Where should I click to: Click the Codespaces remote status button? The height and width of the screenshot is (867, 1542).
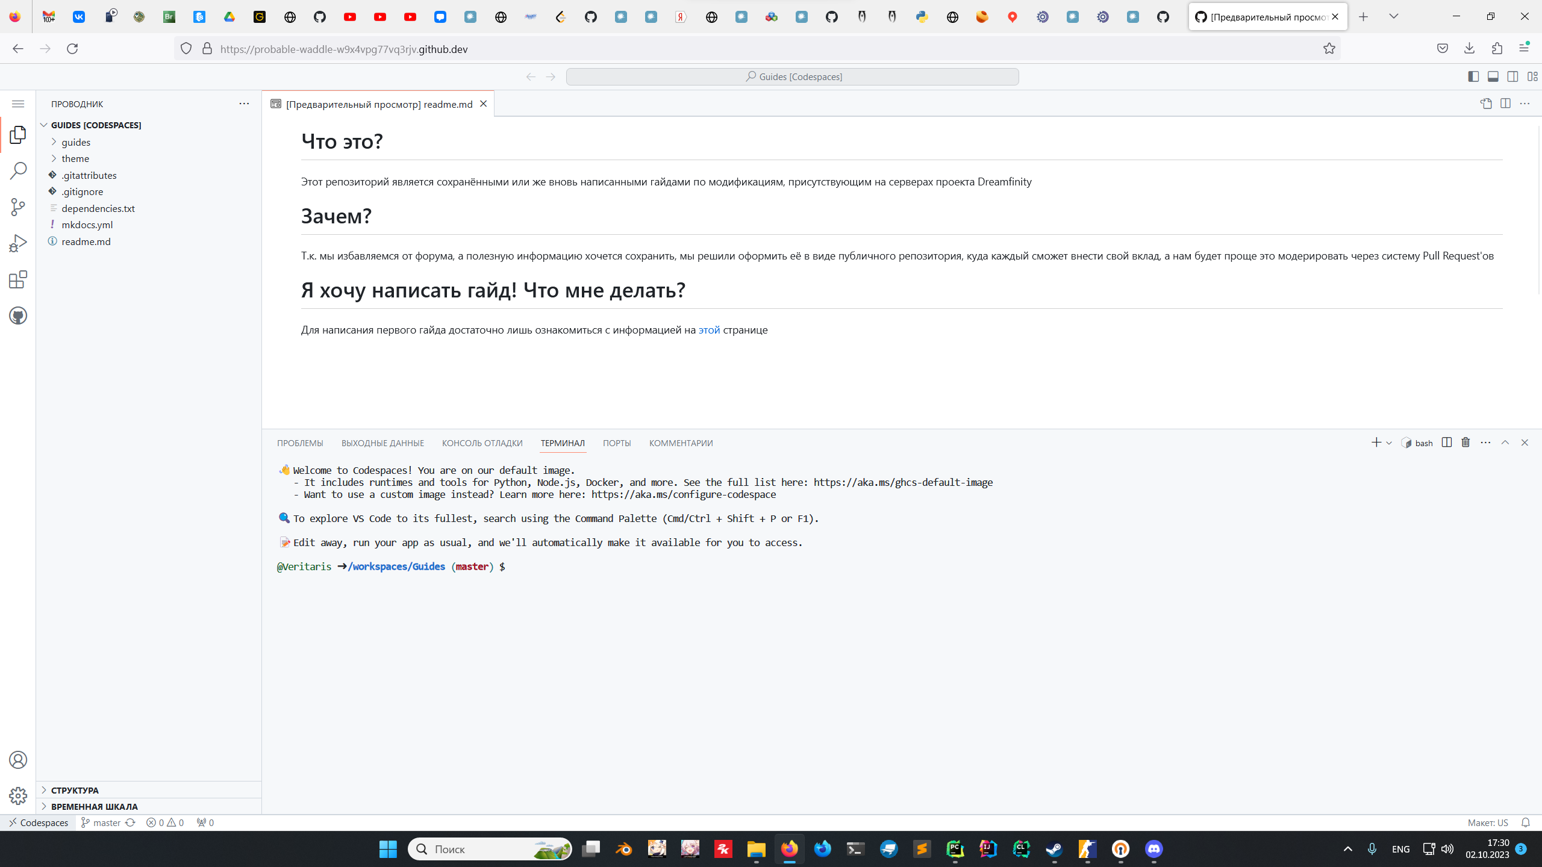(x=39, y=822)
